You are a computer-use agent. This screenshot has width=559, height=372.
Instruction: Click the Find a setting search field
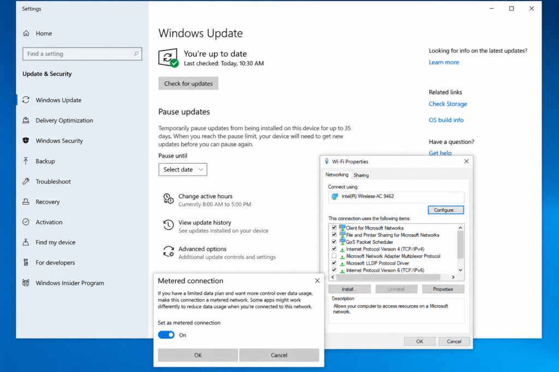click(x=82, y=54)
